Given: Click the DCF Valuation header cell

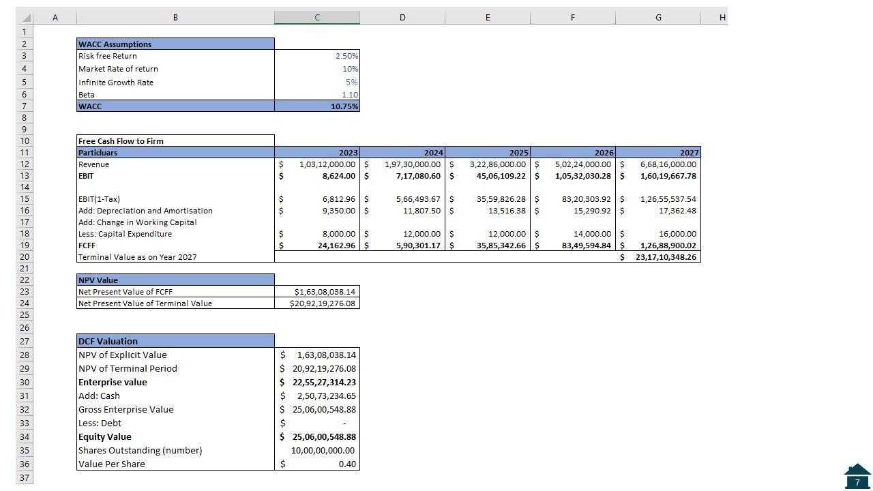Looking at the screenshot, I should [175, 341].
